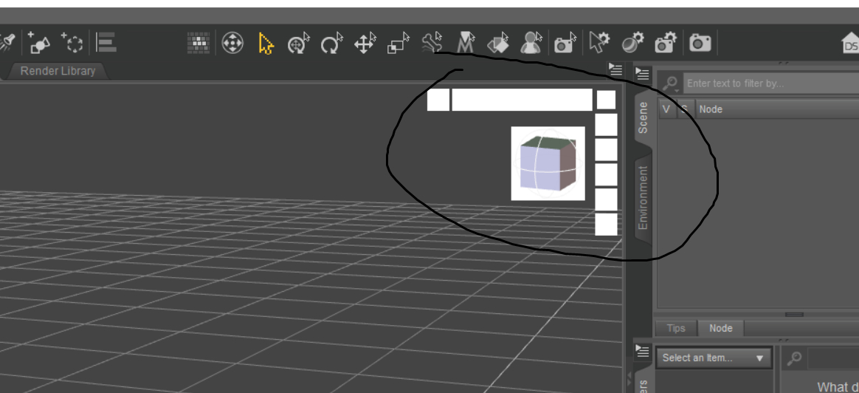Click the circular four-arrow navigation icon
This screenshot has height=393, width=859.
(232, 43)
